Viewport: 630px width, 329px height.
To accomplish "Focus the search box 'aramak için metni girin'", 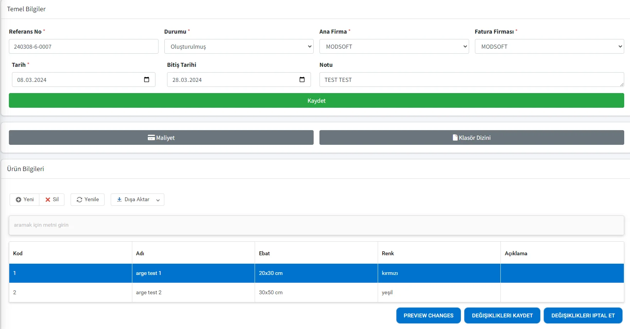I will click(x=316, y=225).
